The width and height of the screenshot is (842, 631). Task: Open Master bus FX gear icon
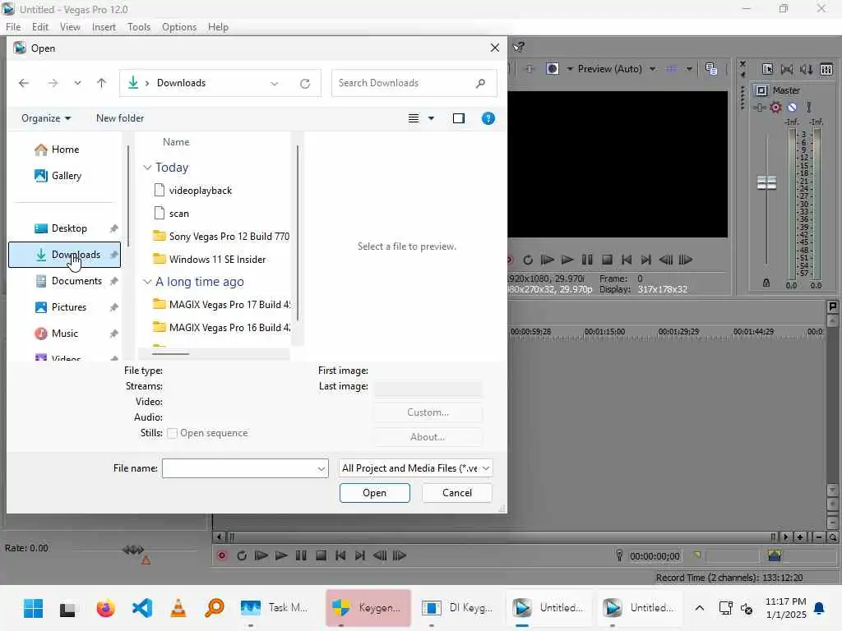(775, 108)
